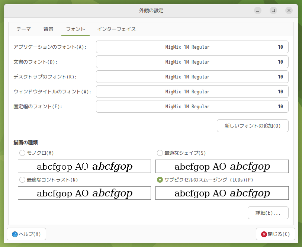
Task: Minimize the 外観の設定 window
Action: point(258,10)
